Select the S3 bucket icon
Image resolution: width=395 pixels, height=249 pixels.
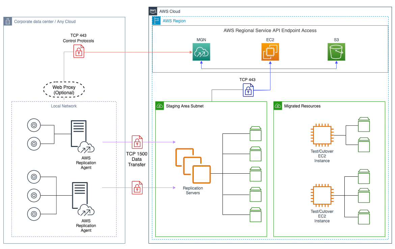coord(336,52)
